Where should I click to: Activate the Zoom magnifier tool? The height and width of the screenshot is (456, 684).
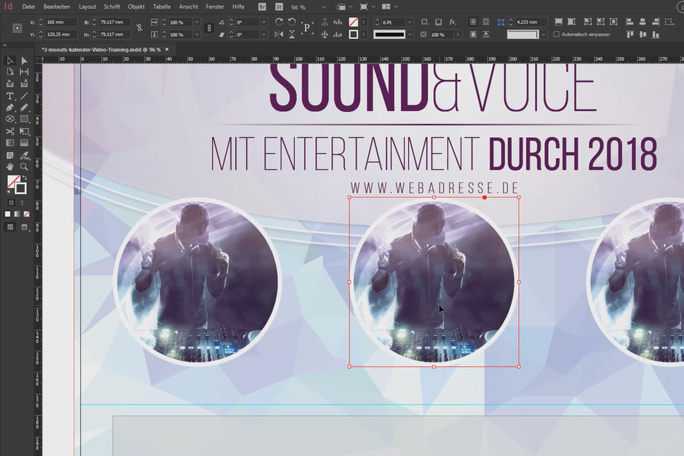coord(24,166)
